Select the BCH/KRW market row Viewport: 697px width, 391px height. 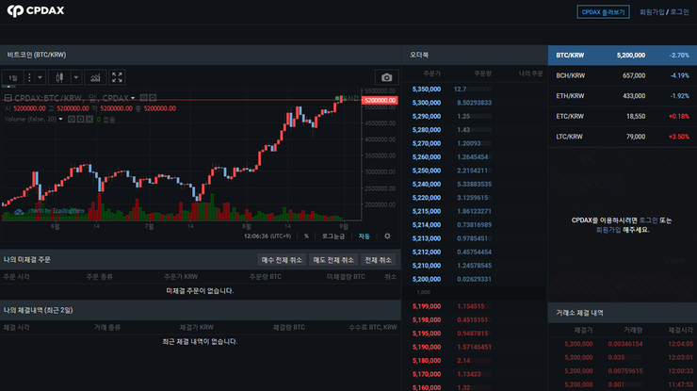click(623, 75)
